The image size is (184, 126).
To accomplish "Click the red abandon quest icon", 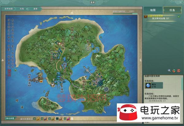I will tap(179, 71).
